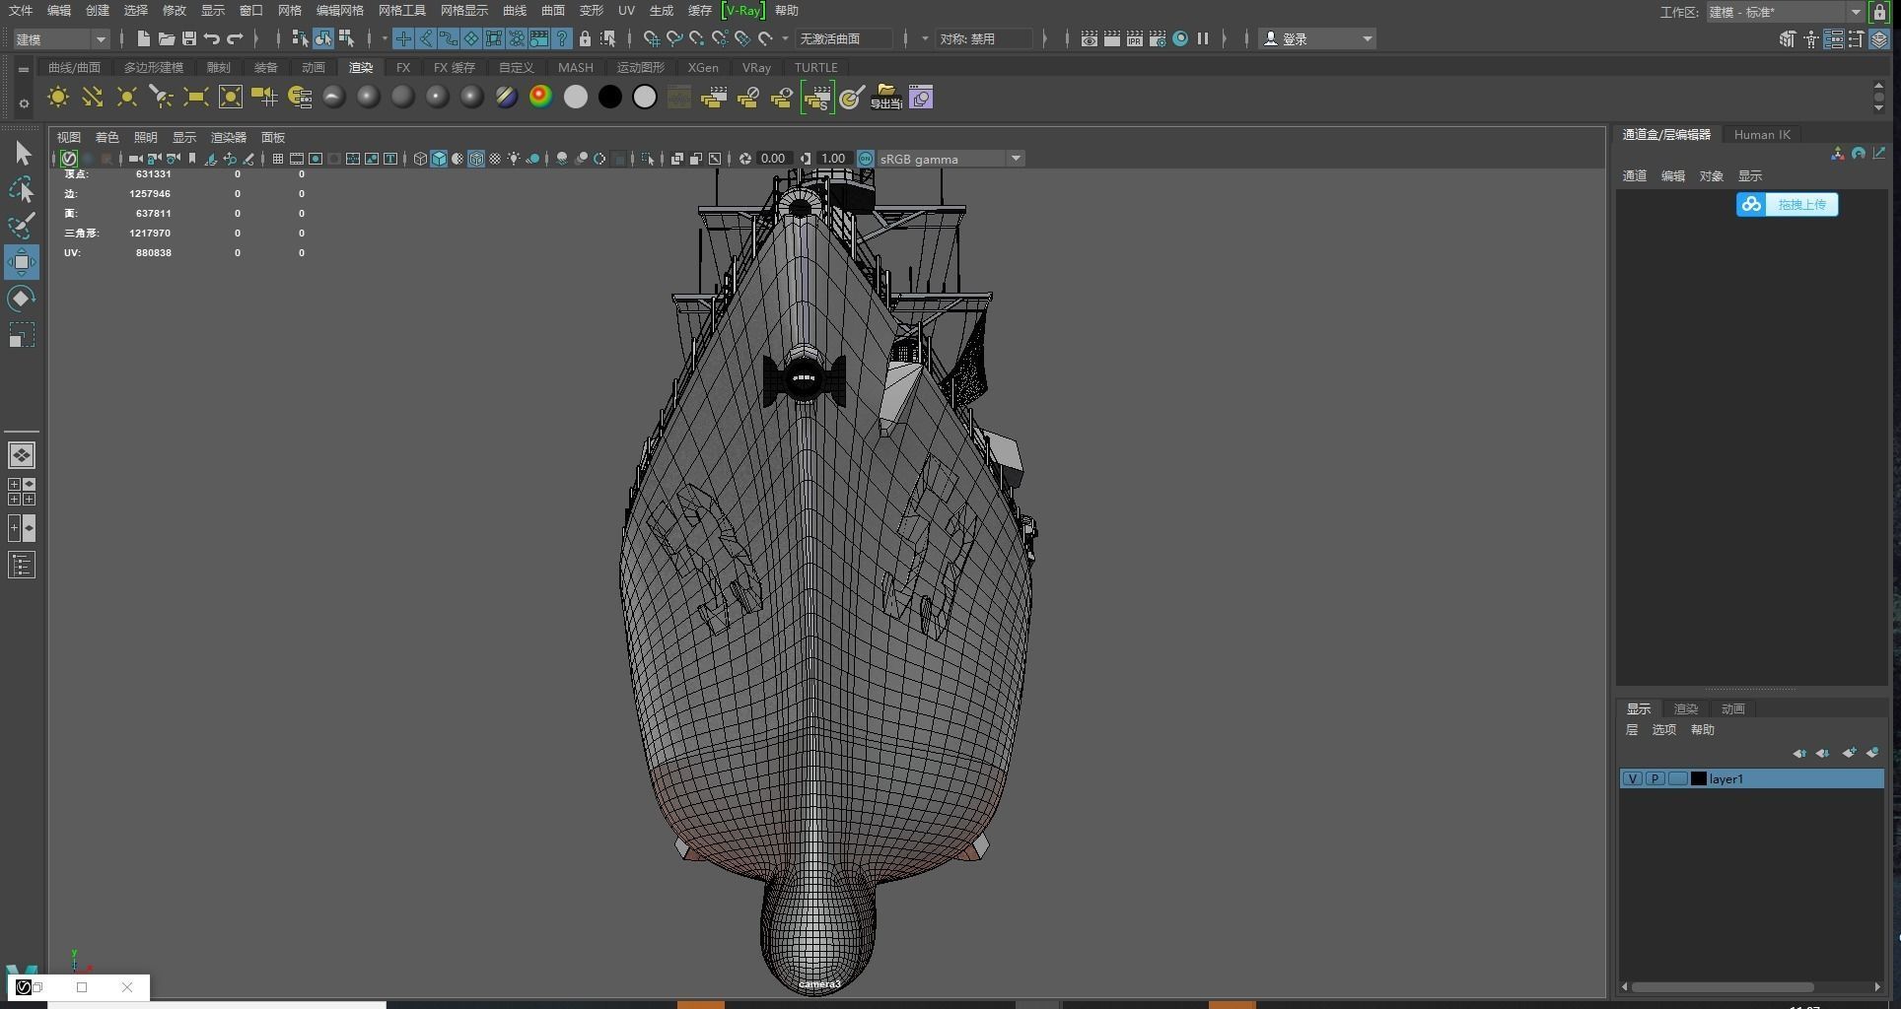Toggle the viewport grid icon
Image resolution: width=1901 pixels, height=1009 pixels.
click(x=278, y=159)
